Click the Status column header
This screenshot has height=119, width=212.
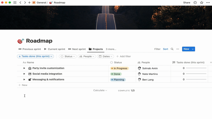pos(116,62)
